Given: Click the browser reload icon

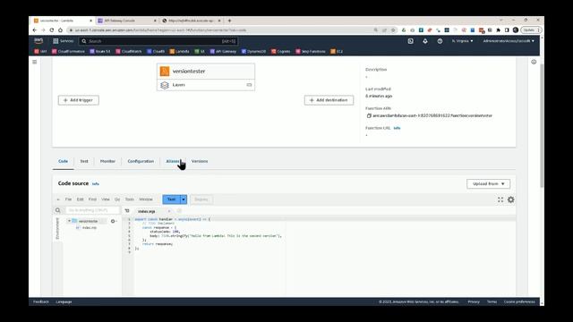Looking at the screenshot, I should tap(52, 30).
